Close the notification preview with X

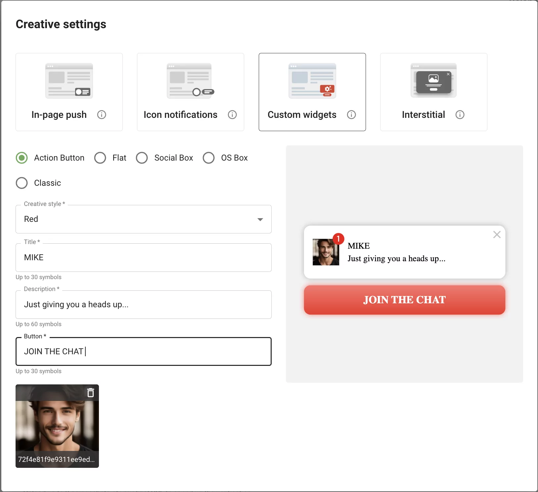click(x=496, y=235)
